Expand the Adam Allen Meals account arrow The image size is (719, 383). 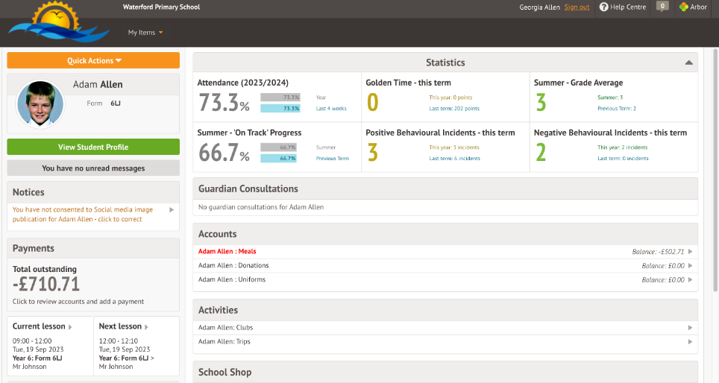pyautogui.click(x=690, y=252)
